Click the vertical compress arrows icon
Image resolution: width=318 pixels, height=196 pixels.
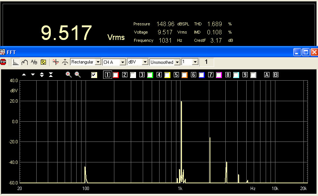(51, 75)
